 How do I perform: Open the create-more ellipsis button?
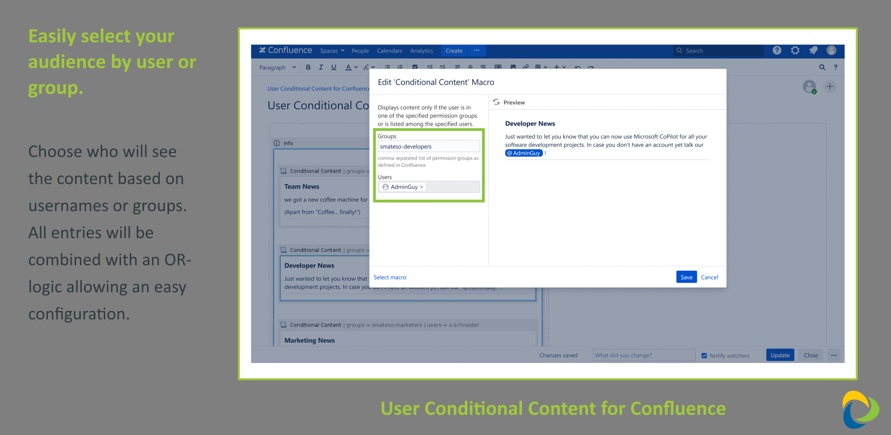476,51
